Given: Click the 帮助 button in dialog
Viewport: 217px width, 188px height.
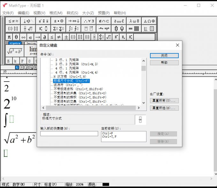Looking at the screenshot, I should (x=164, y=63).
